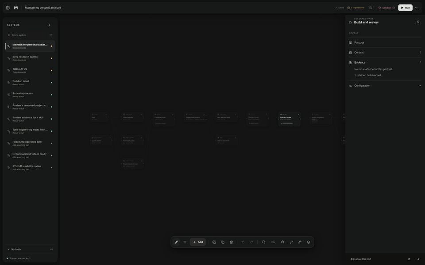
Task: Add a new system with plus icon
Action: [49, 25]
